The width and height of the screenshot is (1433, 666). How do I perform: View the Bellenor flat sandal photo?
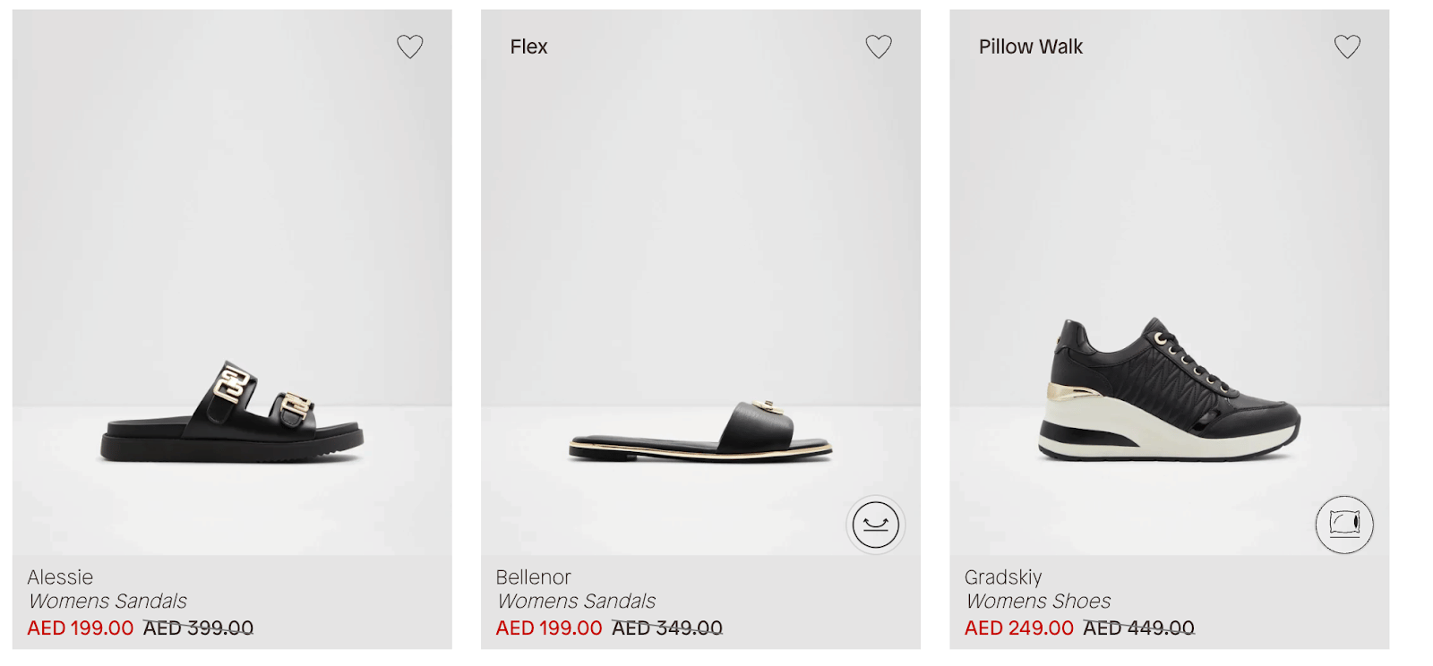(700, 431)
